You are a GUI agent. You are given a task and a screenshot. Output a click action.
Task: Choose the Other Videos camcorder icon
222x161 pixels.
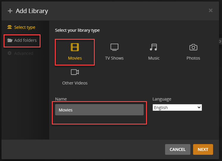point(75,72)
